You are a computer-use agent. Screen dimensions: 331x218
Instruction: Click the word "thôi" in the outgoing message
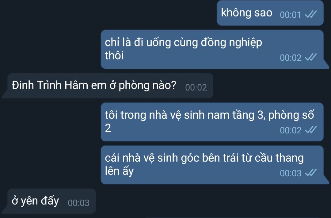click(114, 55)
